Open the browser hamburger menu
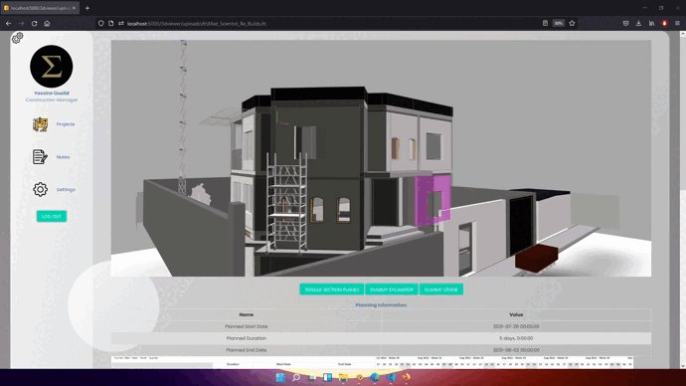 click(677, 23)
